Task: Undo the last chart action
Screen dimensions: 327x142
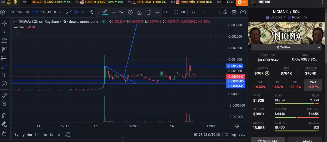Action: [x=193, y=12]
